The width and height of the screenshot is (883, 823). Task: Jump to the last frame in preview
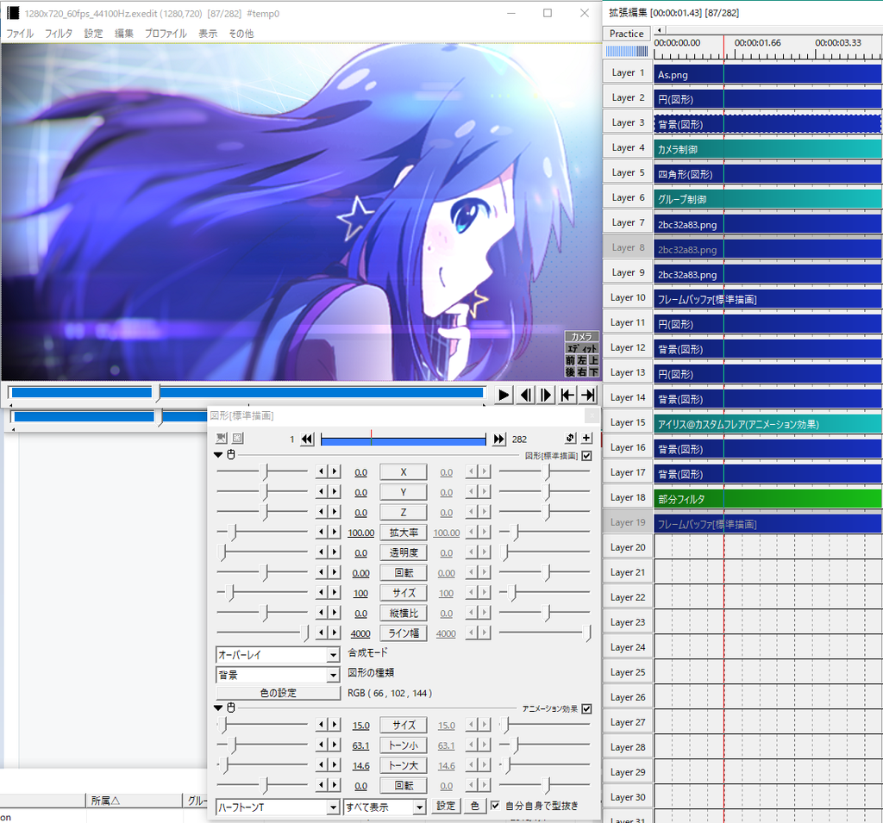click(x=588, y=395)
